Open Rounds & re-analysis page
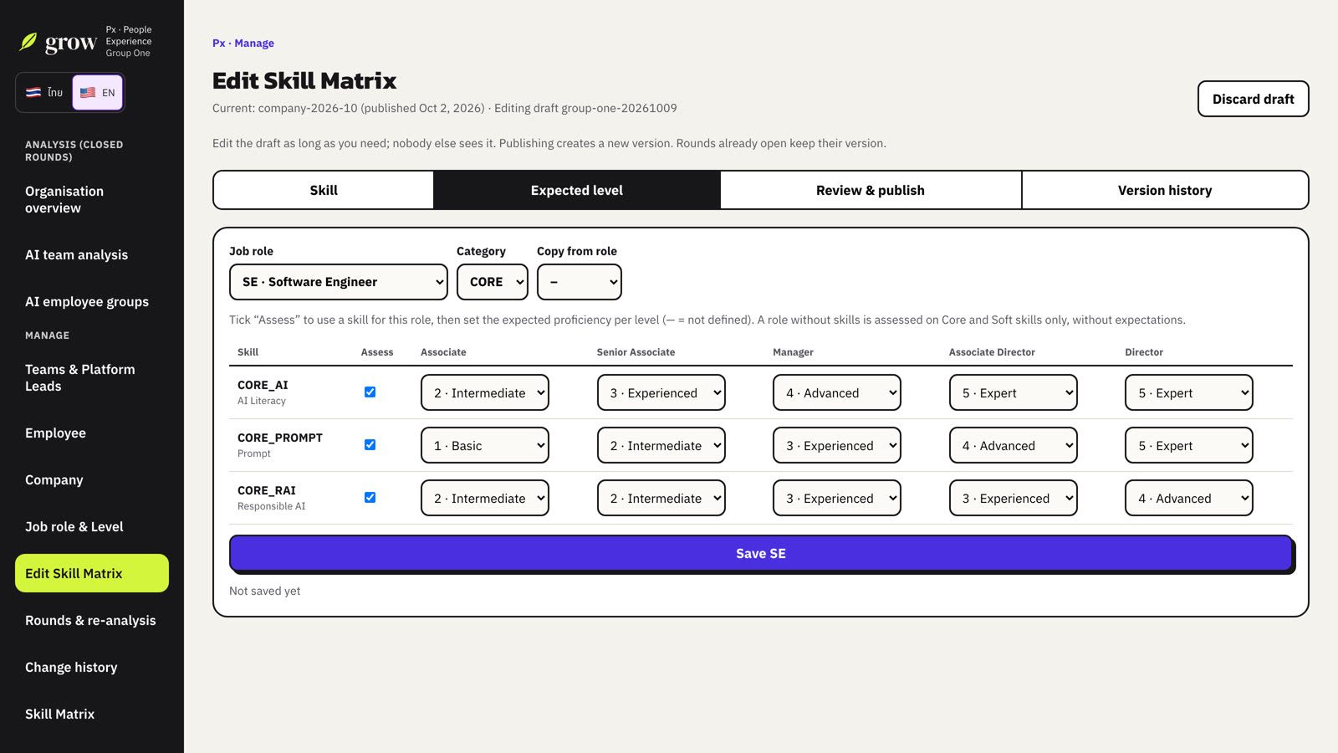Screen dimensions: 1338x753 point(92,620)
